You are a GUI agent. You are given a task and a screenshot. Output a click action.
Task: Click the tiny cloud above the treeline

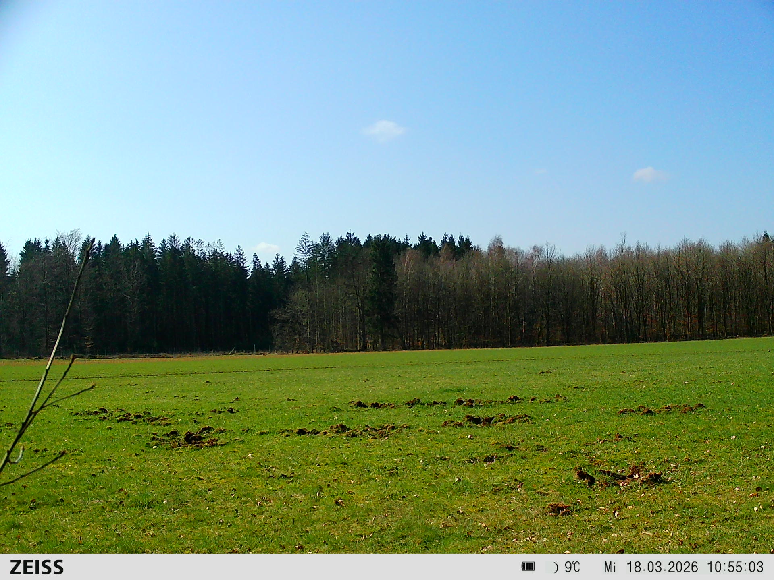265,247
